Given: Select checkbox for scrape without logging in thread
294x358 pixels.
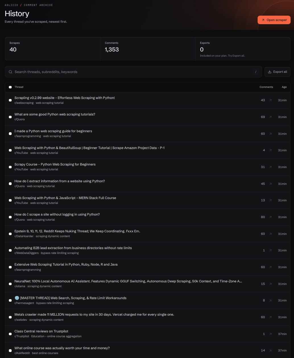Looking at the screenshot, I should pyautogui.click(x=10, y=217).
